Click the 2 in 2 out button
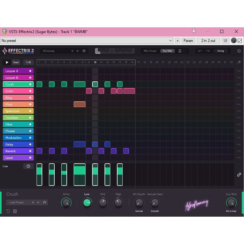 pos(208,41)
